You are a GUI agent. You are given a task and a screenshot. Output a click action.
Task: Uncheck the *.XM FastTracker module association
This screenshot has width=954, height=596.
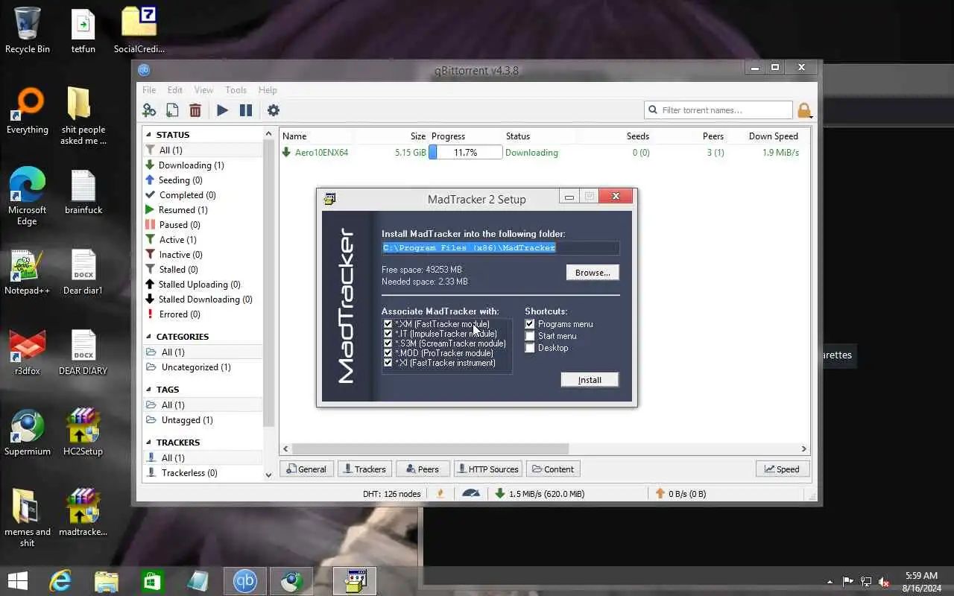(388, 324)
